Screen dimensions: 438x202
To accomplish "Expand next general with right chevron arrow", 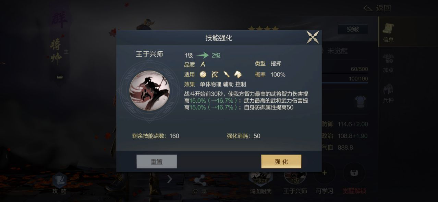I will coord(170,179).
